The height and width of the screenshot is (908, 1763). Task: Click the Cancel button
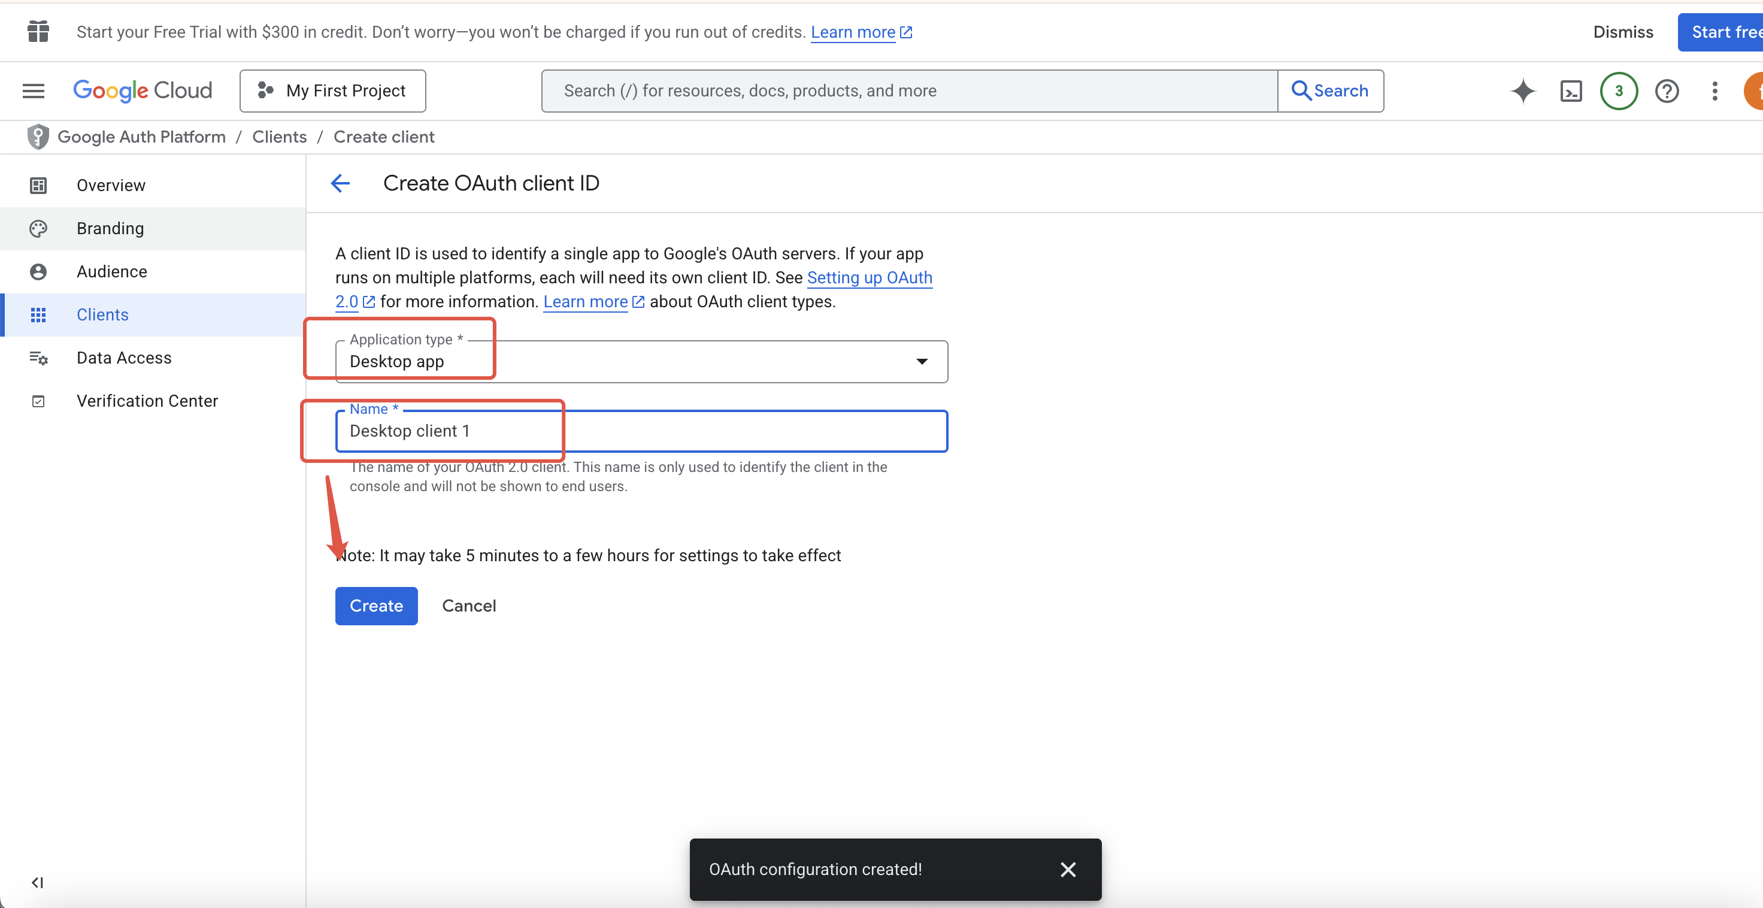point(469,606)
